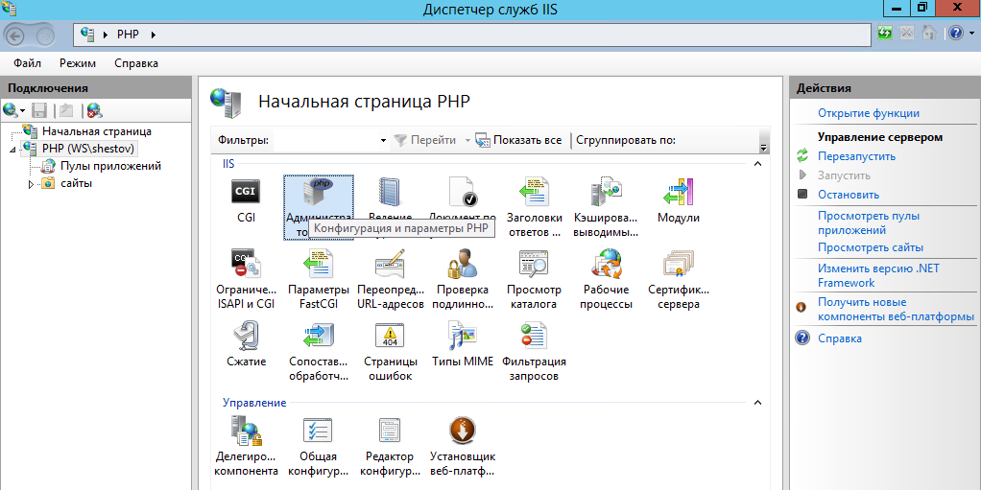Expand the сайты tree node

point(32,184)
